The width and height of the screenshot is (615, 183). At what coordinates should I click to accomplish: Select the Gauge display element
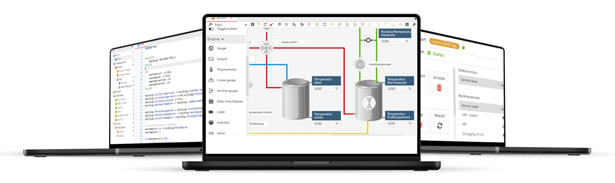pyautogui.click(x=221, y=48)
